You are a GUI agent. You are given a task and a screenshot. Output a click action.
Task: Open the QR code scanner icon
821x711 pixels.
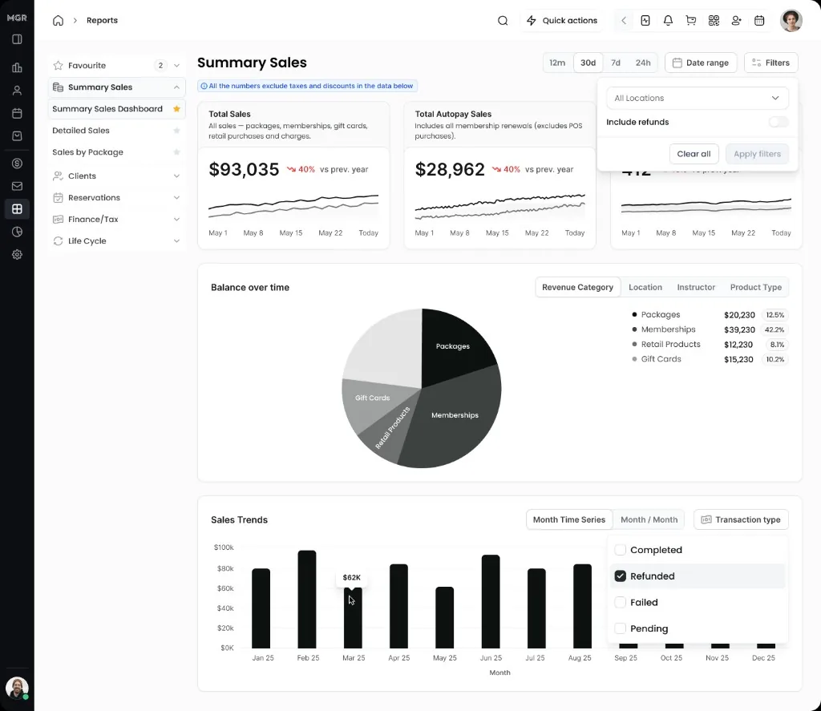click(x=714, y=20)
